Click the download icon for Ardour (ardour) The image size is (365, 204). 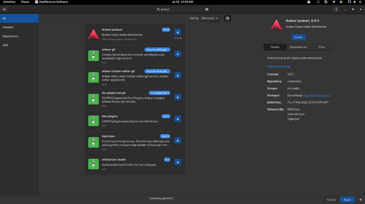(x=178, y=32)
